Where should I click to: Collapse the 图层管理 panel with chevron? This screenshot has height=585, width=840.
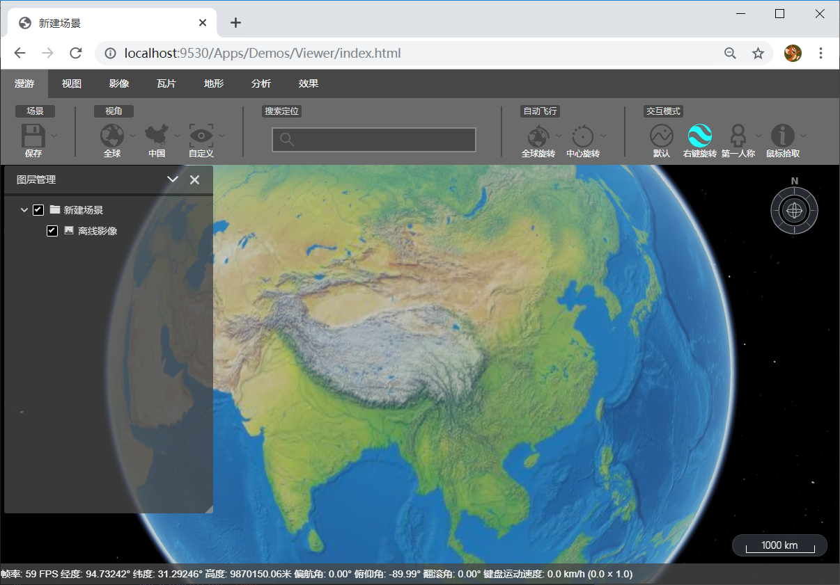pos(173,179)
